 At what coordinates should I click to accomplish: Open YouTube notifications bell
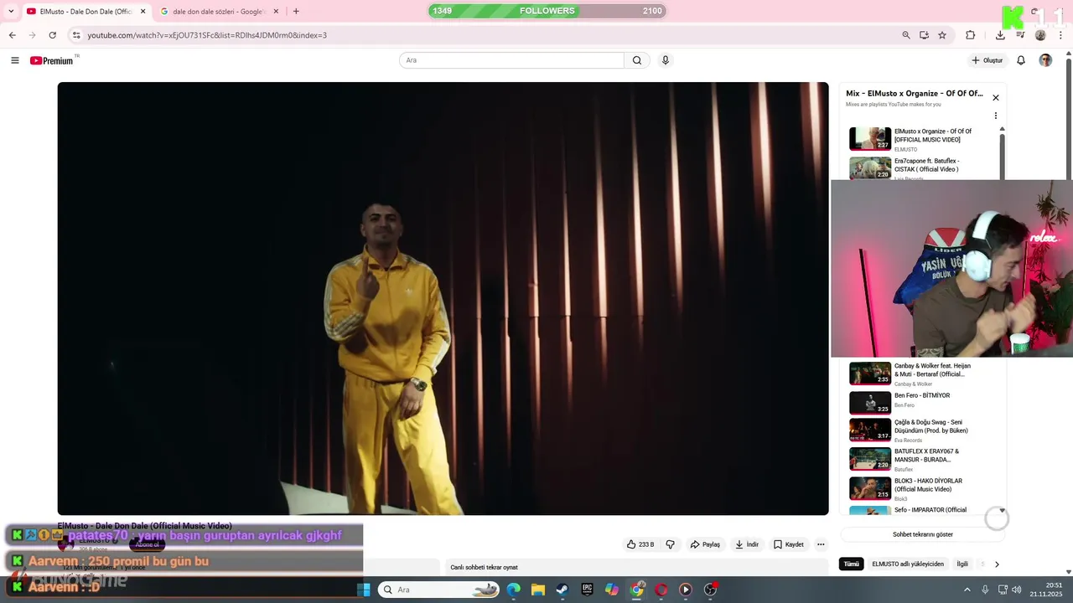pos(1021,60)
